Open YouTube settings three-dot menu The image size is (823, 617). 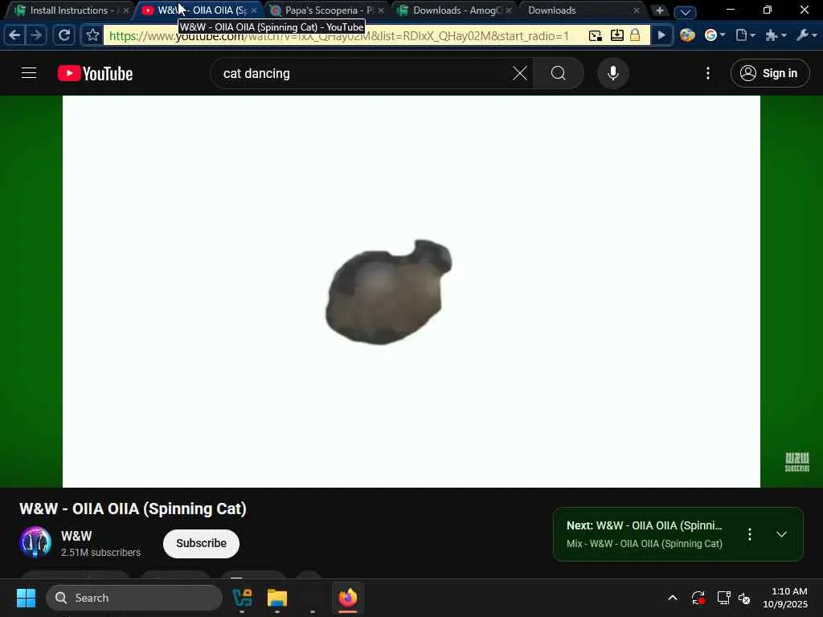[708, 73]
